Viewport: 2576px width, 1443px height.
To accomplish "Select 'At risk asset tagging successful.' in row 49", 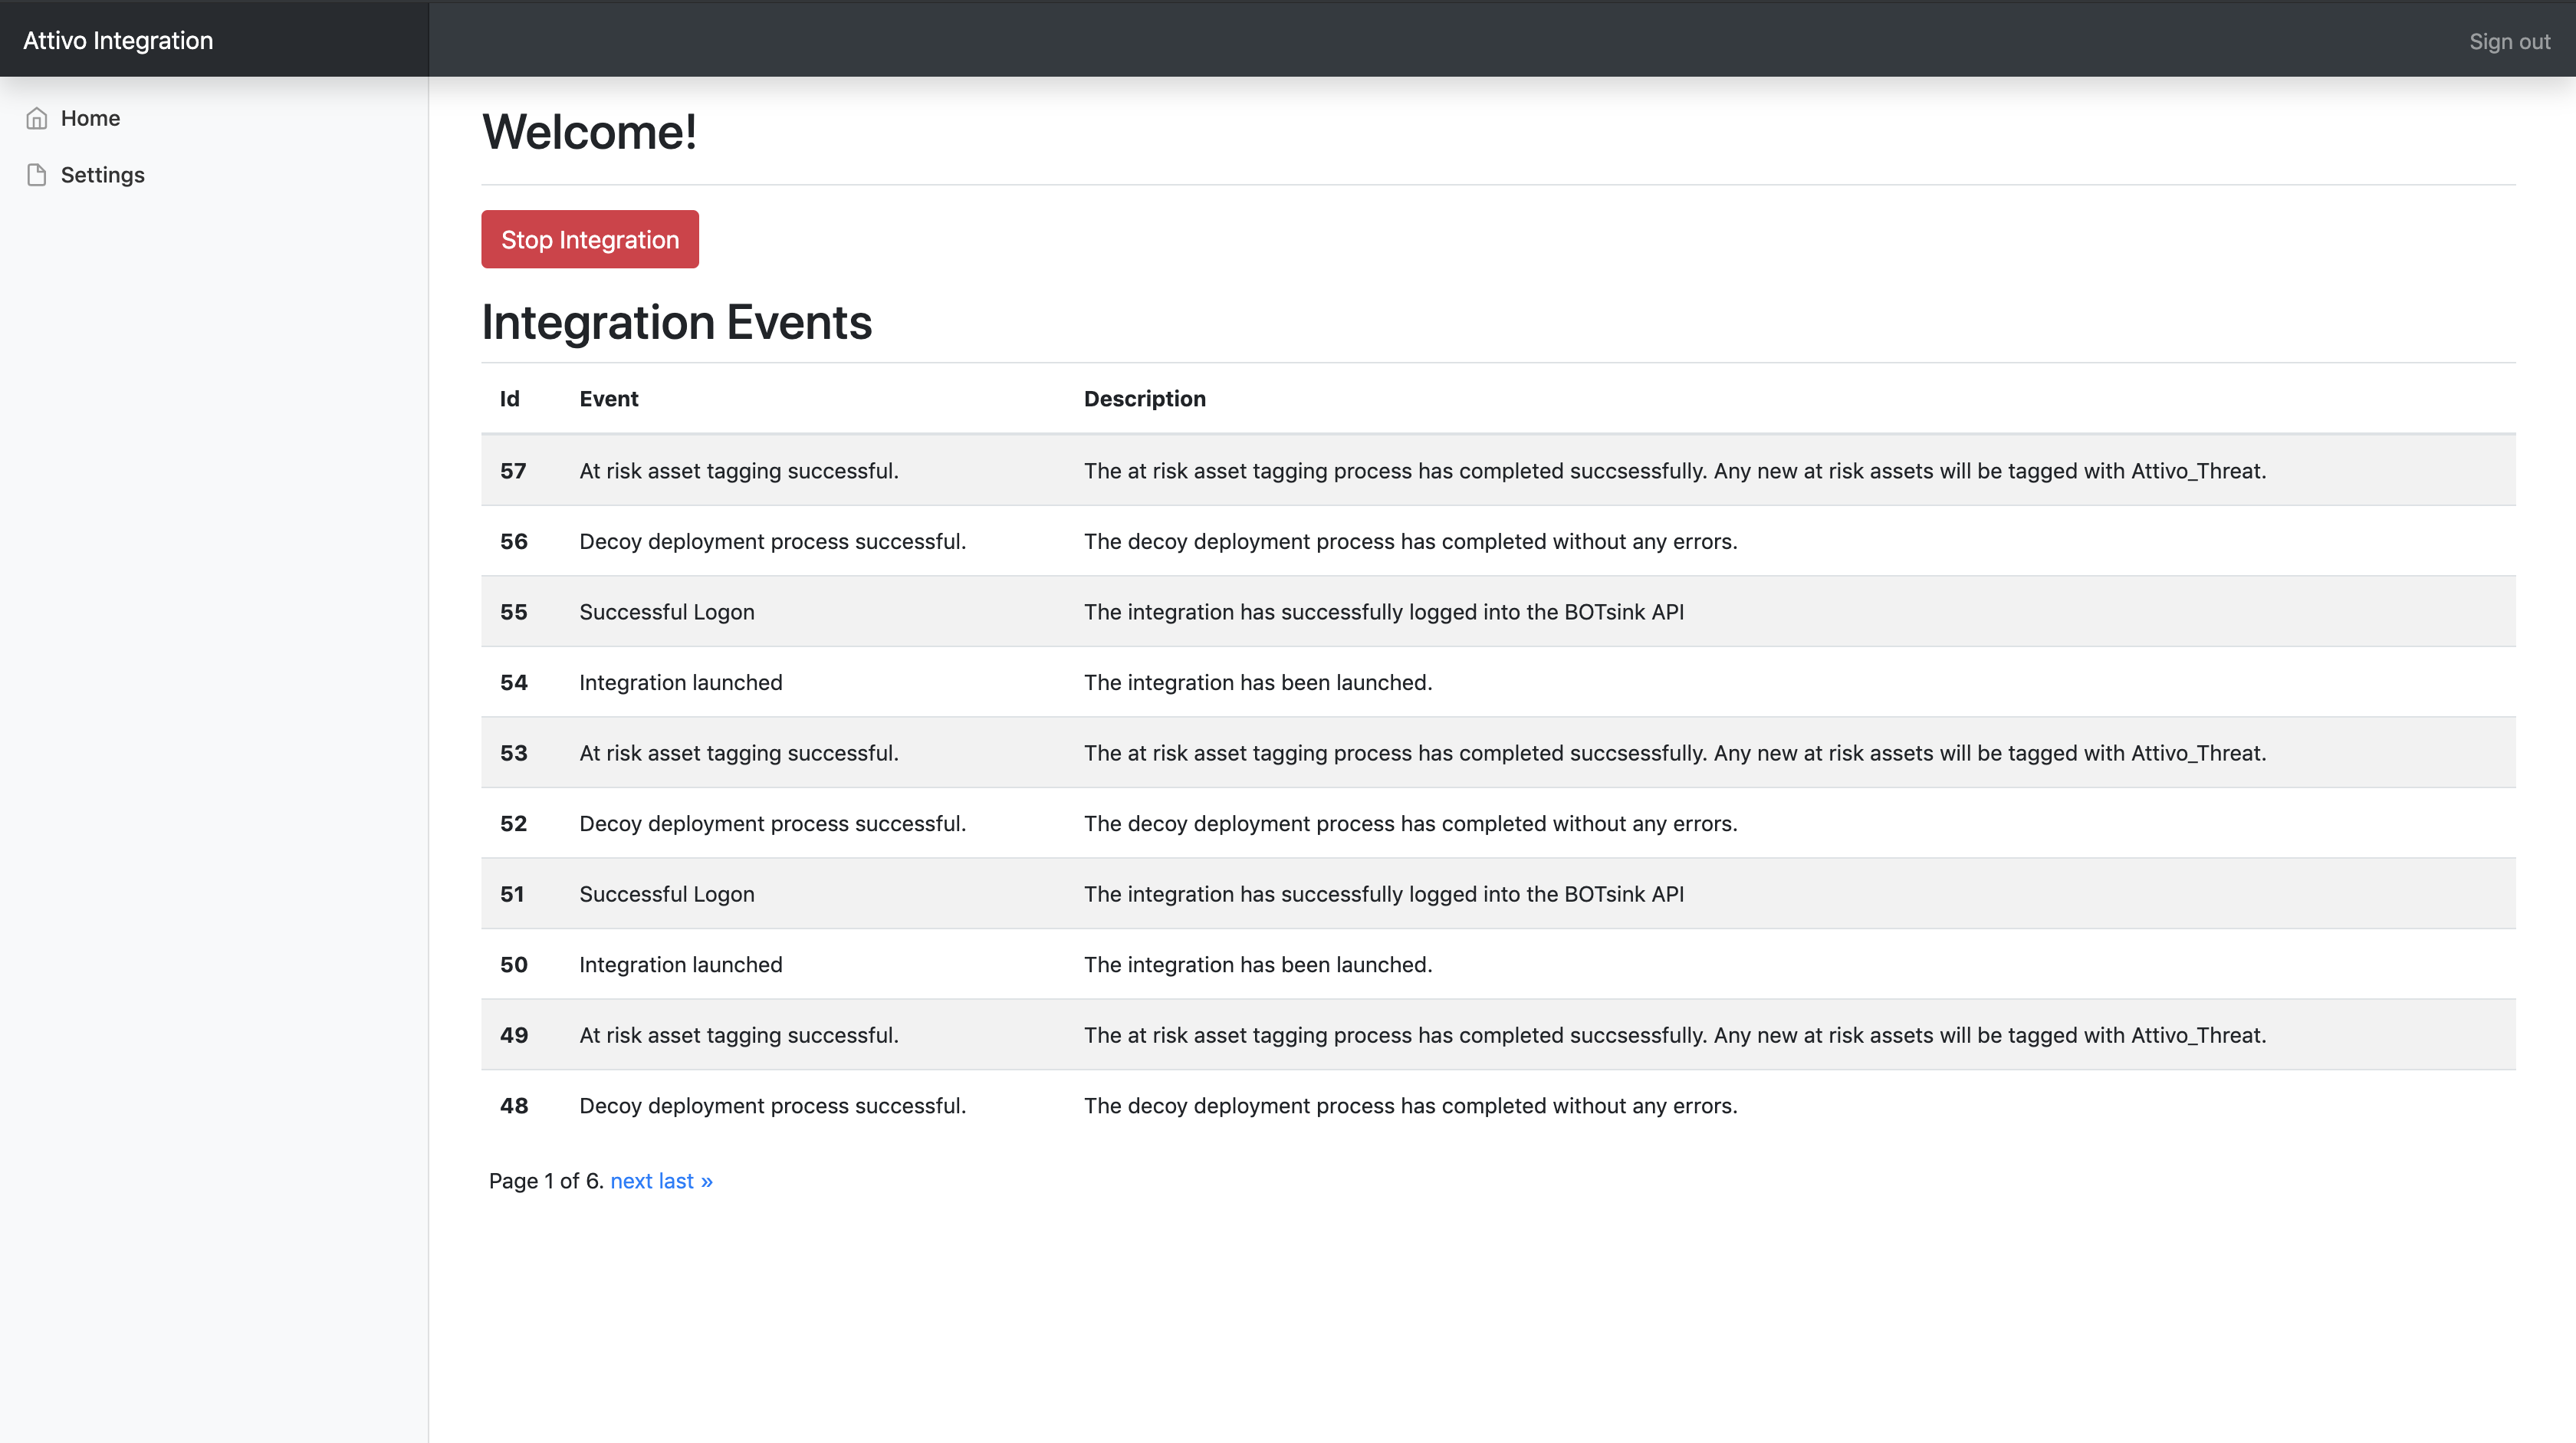I will point(739,1034).
